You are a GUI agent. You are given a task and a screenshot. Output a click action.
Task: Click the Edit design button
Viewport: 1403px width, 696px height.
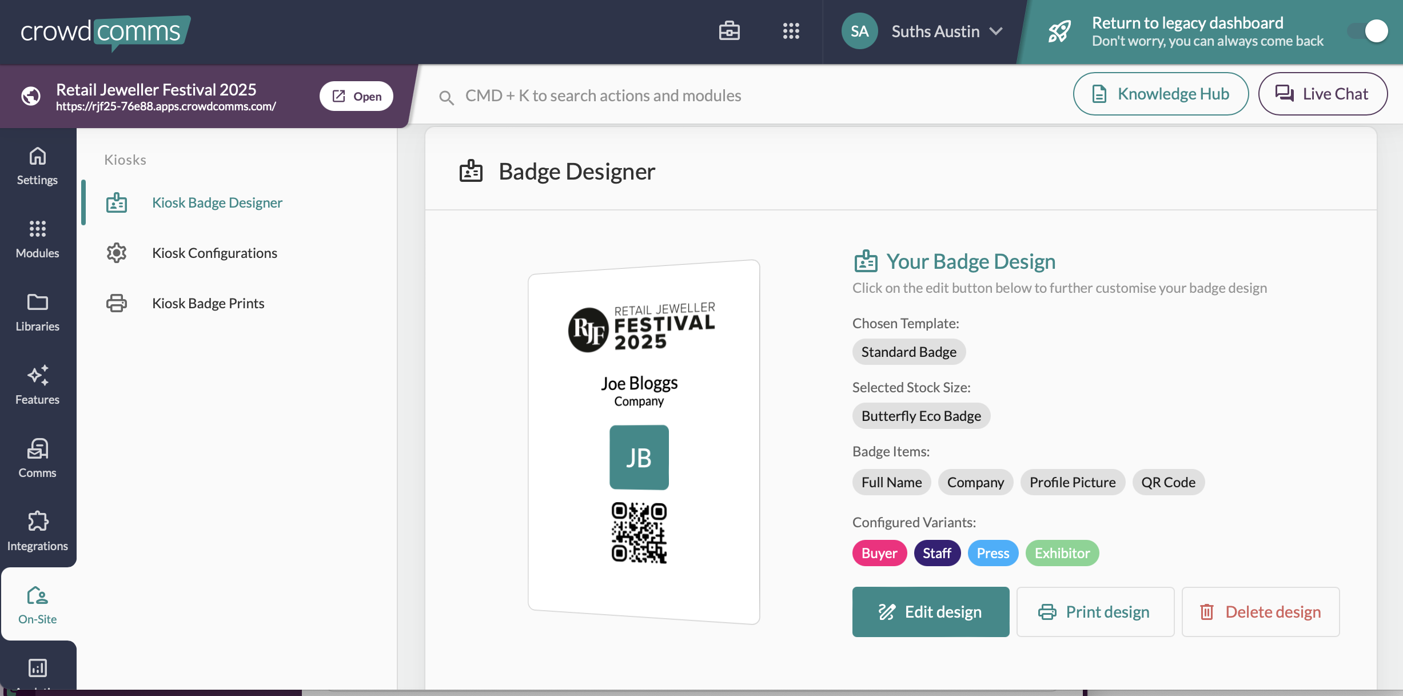pyautogui.click(x=930, y=612)
